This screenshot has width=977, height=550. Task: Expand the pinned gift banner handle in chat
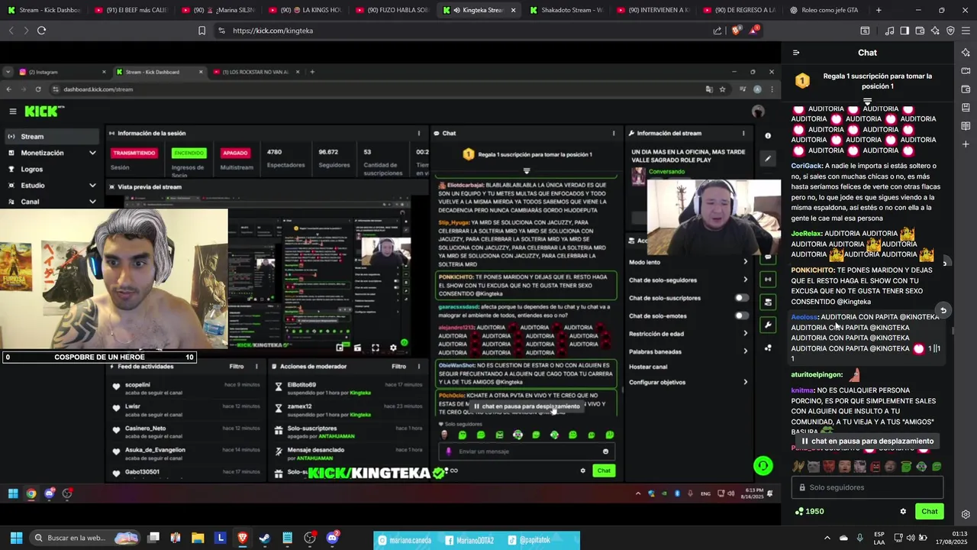click(867, 102)
